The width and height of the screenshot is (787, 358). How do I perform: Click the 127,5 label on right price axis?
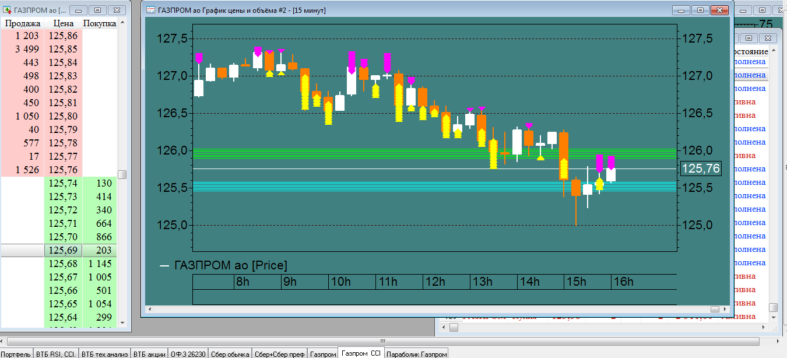tap(697, 38)
